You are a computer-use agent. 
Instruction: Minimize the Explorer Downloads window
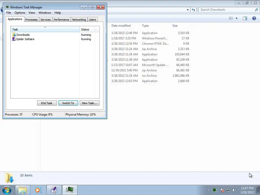(239, 3)
